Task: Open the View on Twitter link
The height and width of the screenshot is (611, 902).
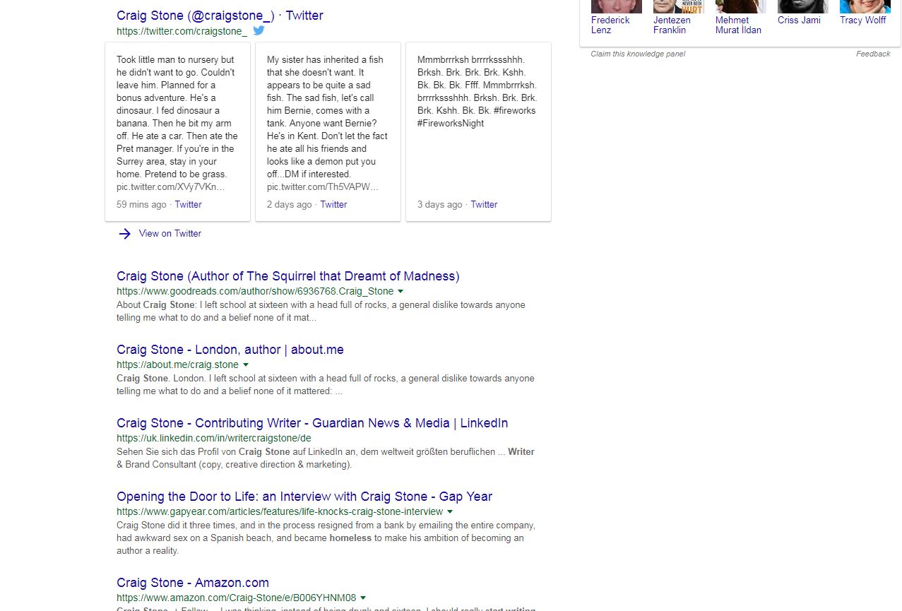Action: [x=170, y=234]
